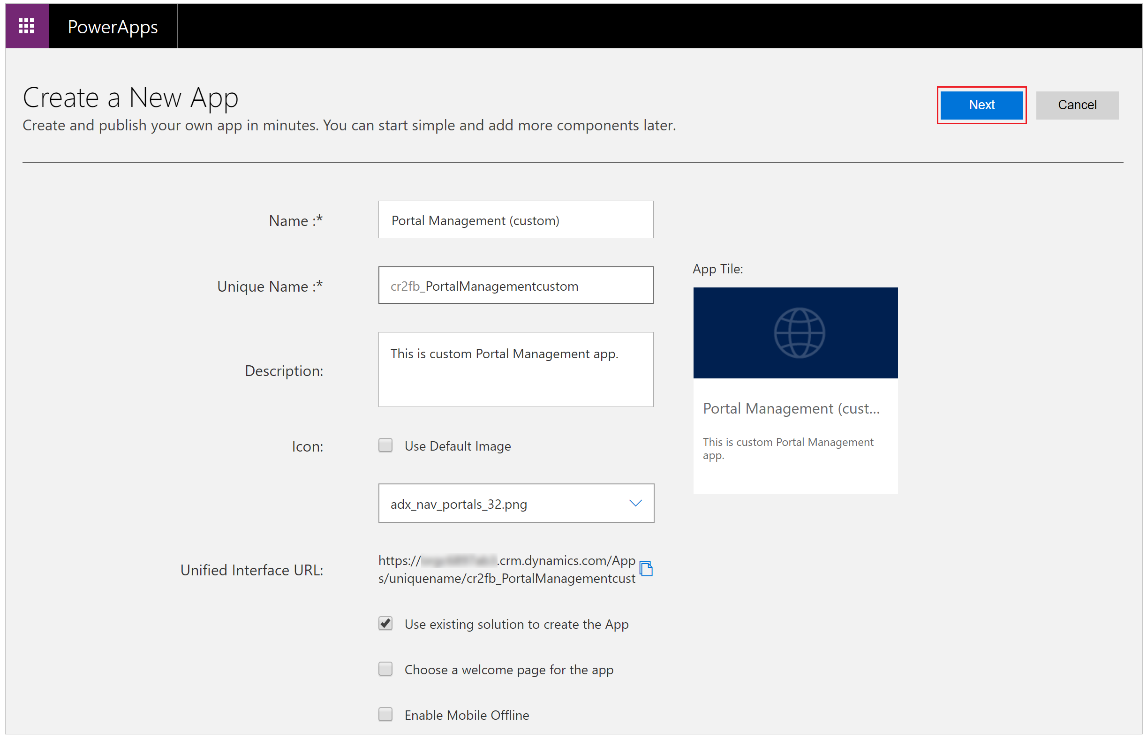Select the Name input field
The height and width of the screenshot is (739, 1147).
tap(516, 220)
